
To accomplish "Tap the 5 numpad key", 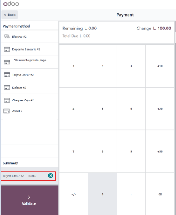I will click(102, 109).
